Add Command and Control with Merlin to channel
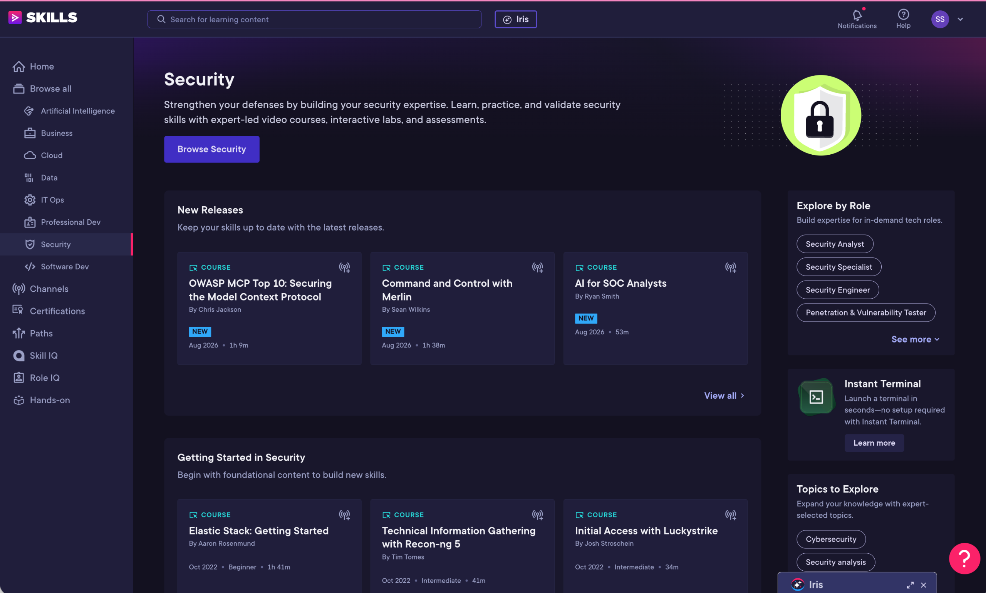This screenshot has height=593, width=986. tap(537, 267)
